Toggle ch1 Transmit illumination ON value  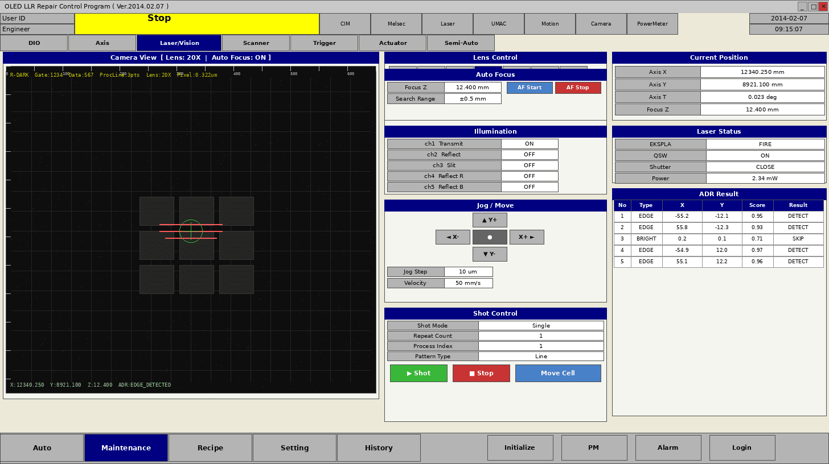coord(530,144)
